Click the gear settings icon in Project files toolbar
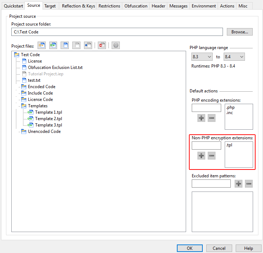The width and height of the screenshot is (263, 253). pyautogui.click(x=116, y=45)
